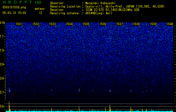
Task: Click the 1533 time axis label
Action: (53, 24)
